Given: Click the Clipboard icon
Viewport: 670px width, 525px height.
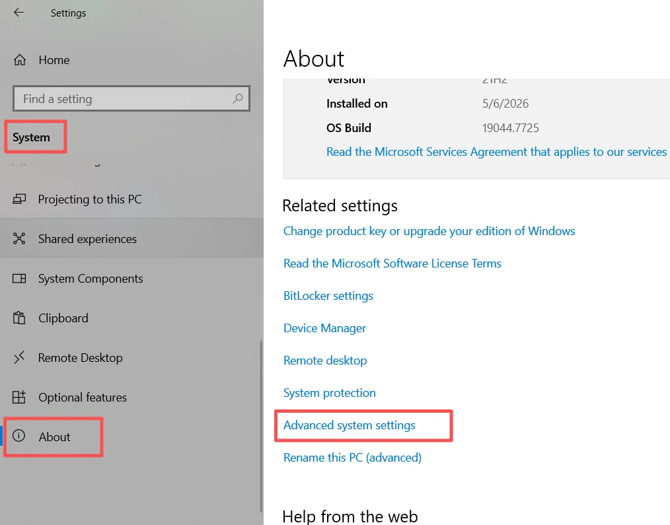Looking at the screenshot, I should (19, 318).
